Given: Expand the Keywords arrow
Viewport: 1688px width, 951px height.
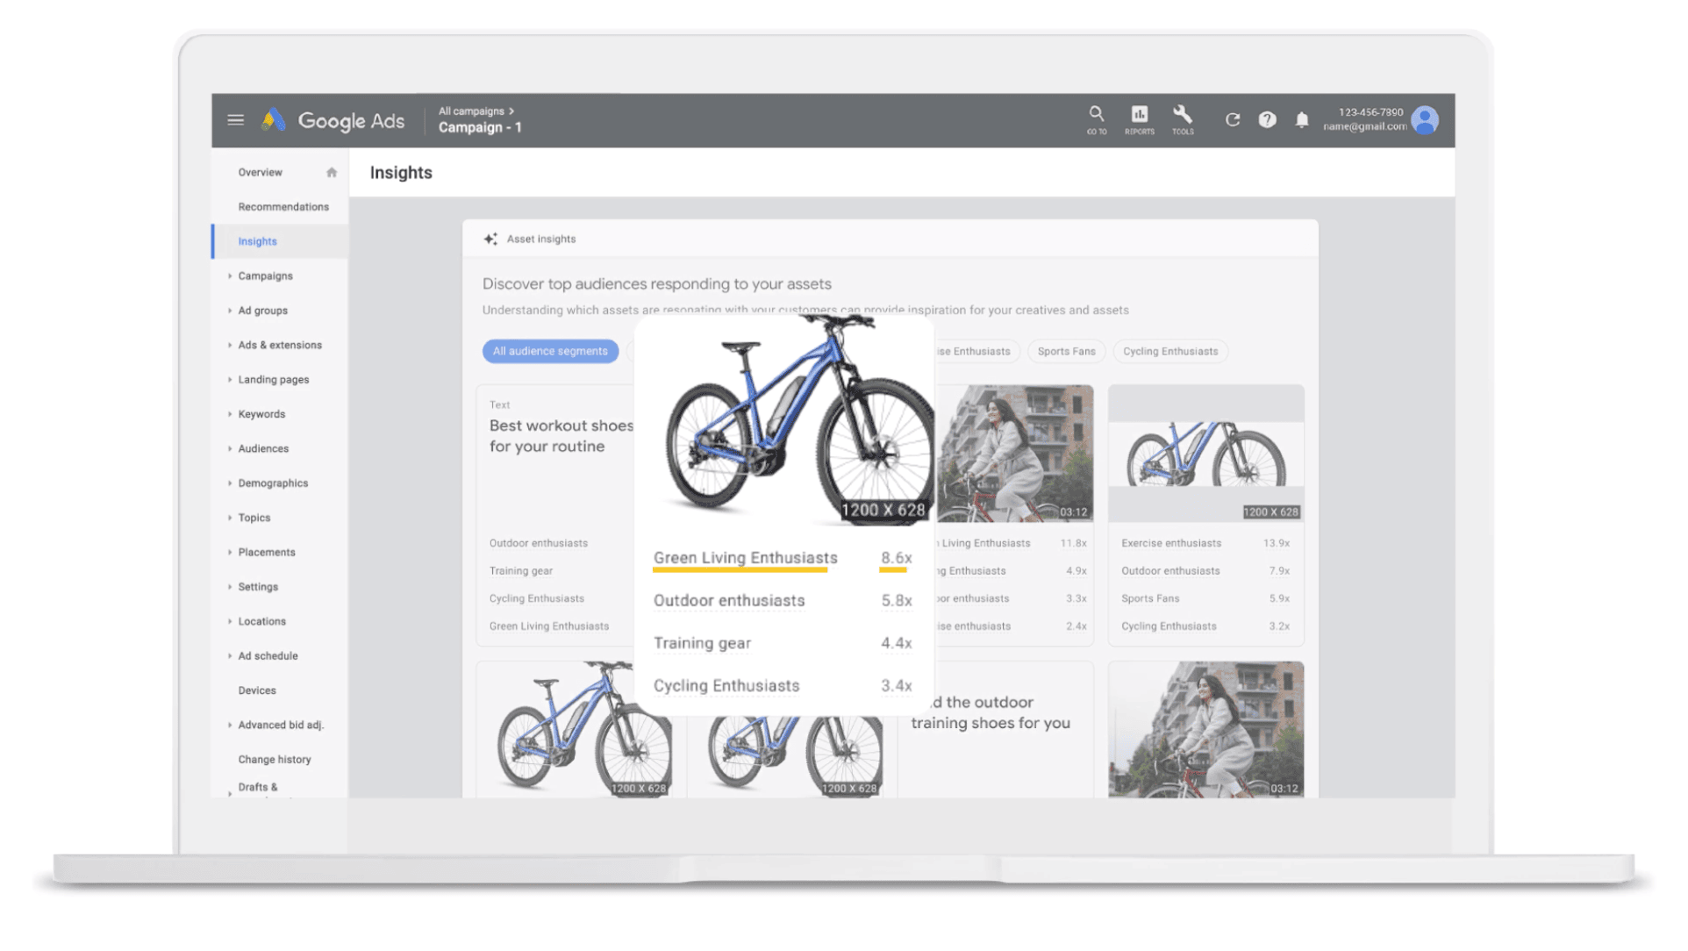Looking at the screenshot, I should tap(230, 414).
